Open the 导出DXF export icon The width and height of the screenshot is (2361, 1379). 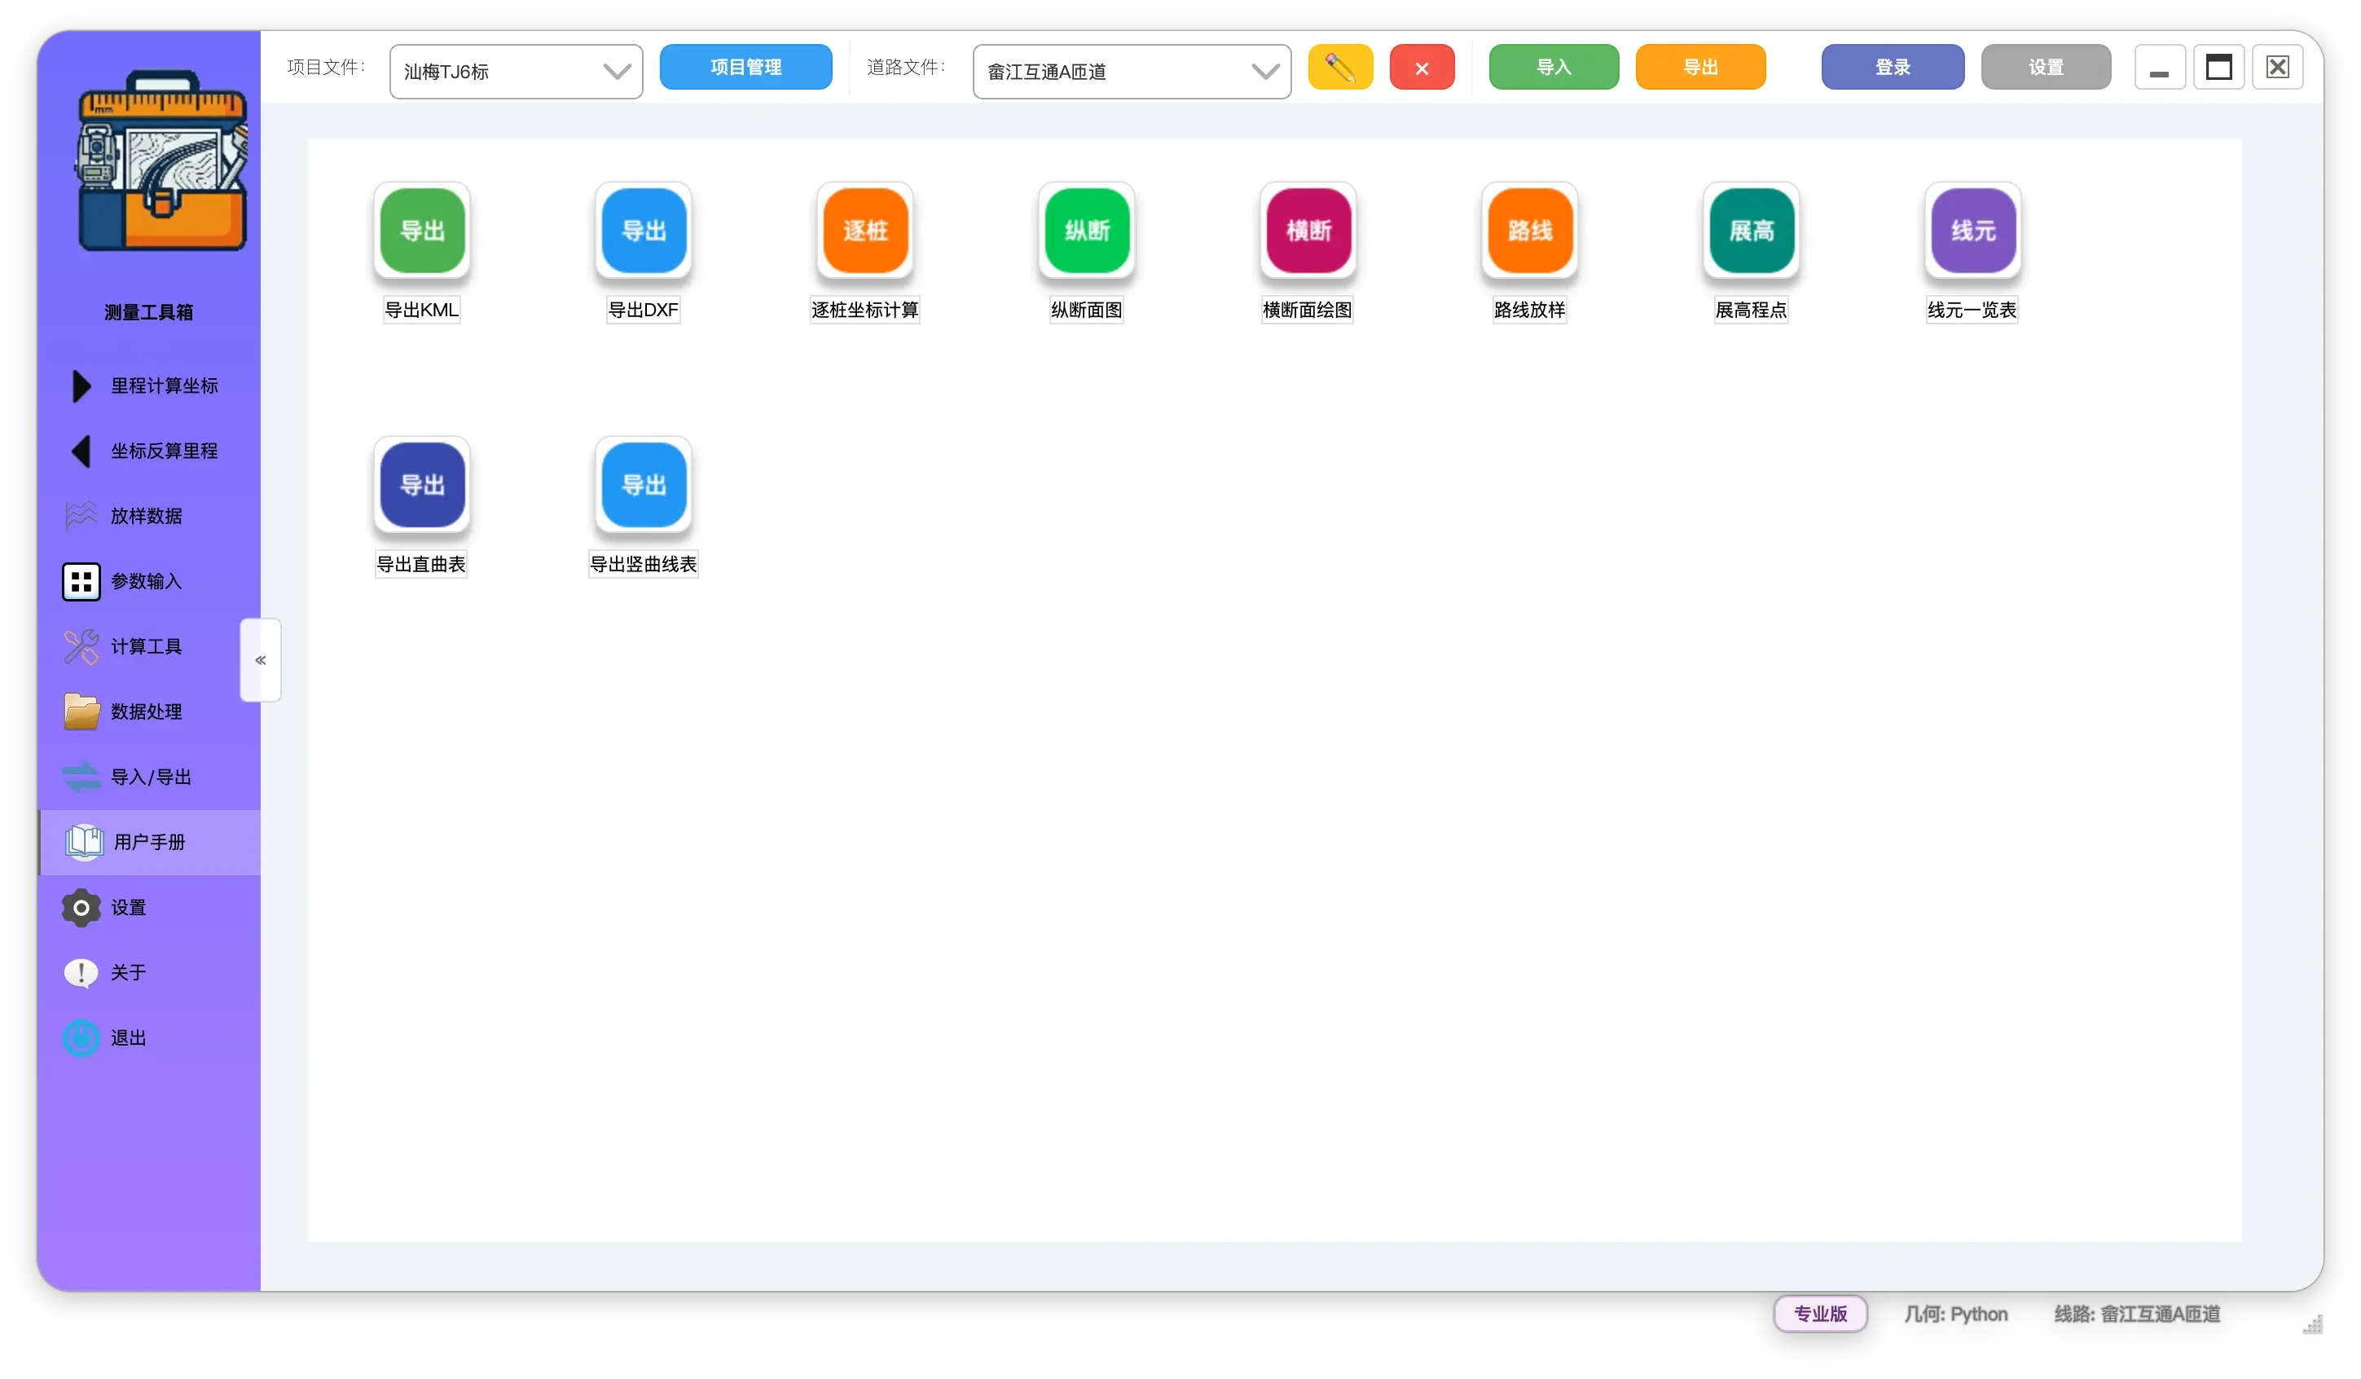tap(644, 231)
